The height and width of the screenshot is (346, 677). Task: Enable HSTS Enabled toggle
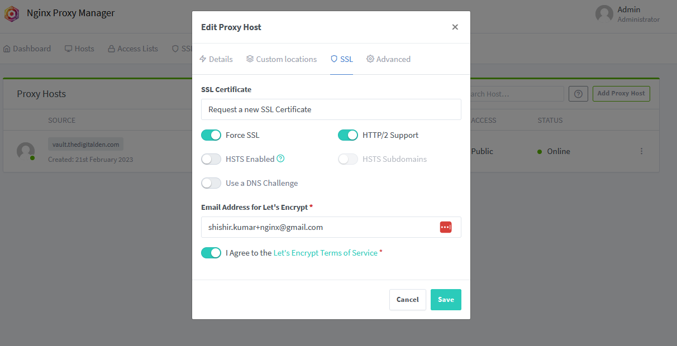point(211,158)
